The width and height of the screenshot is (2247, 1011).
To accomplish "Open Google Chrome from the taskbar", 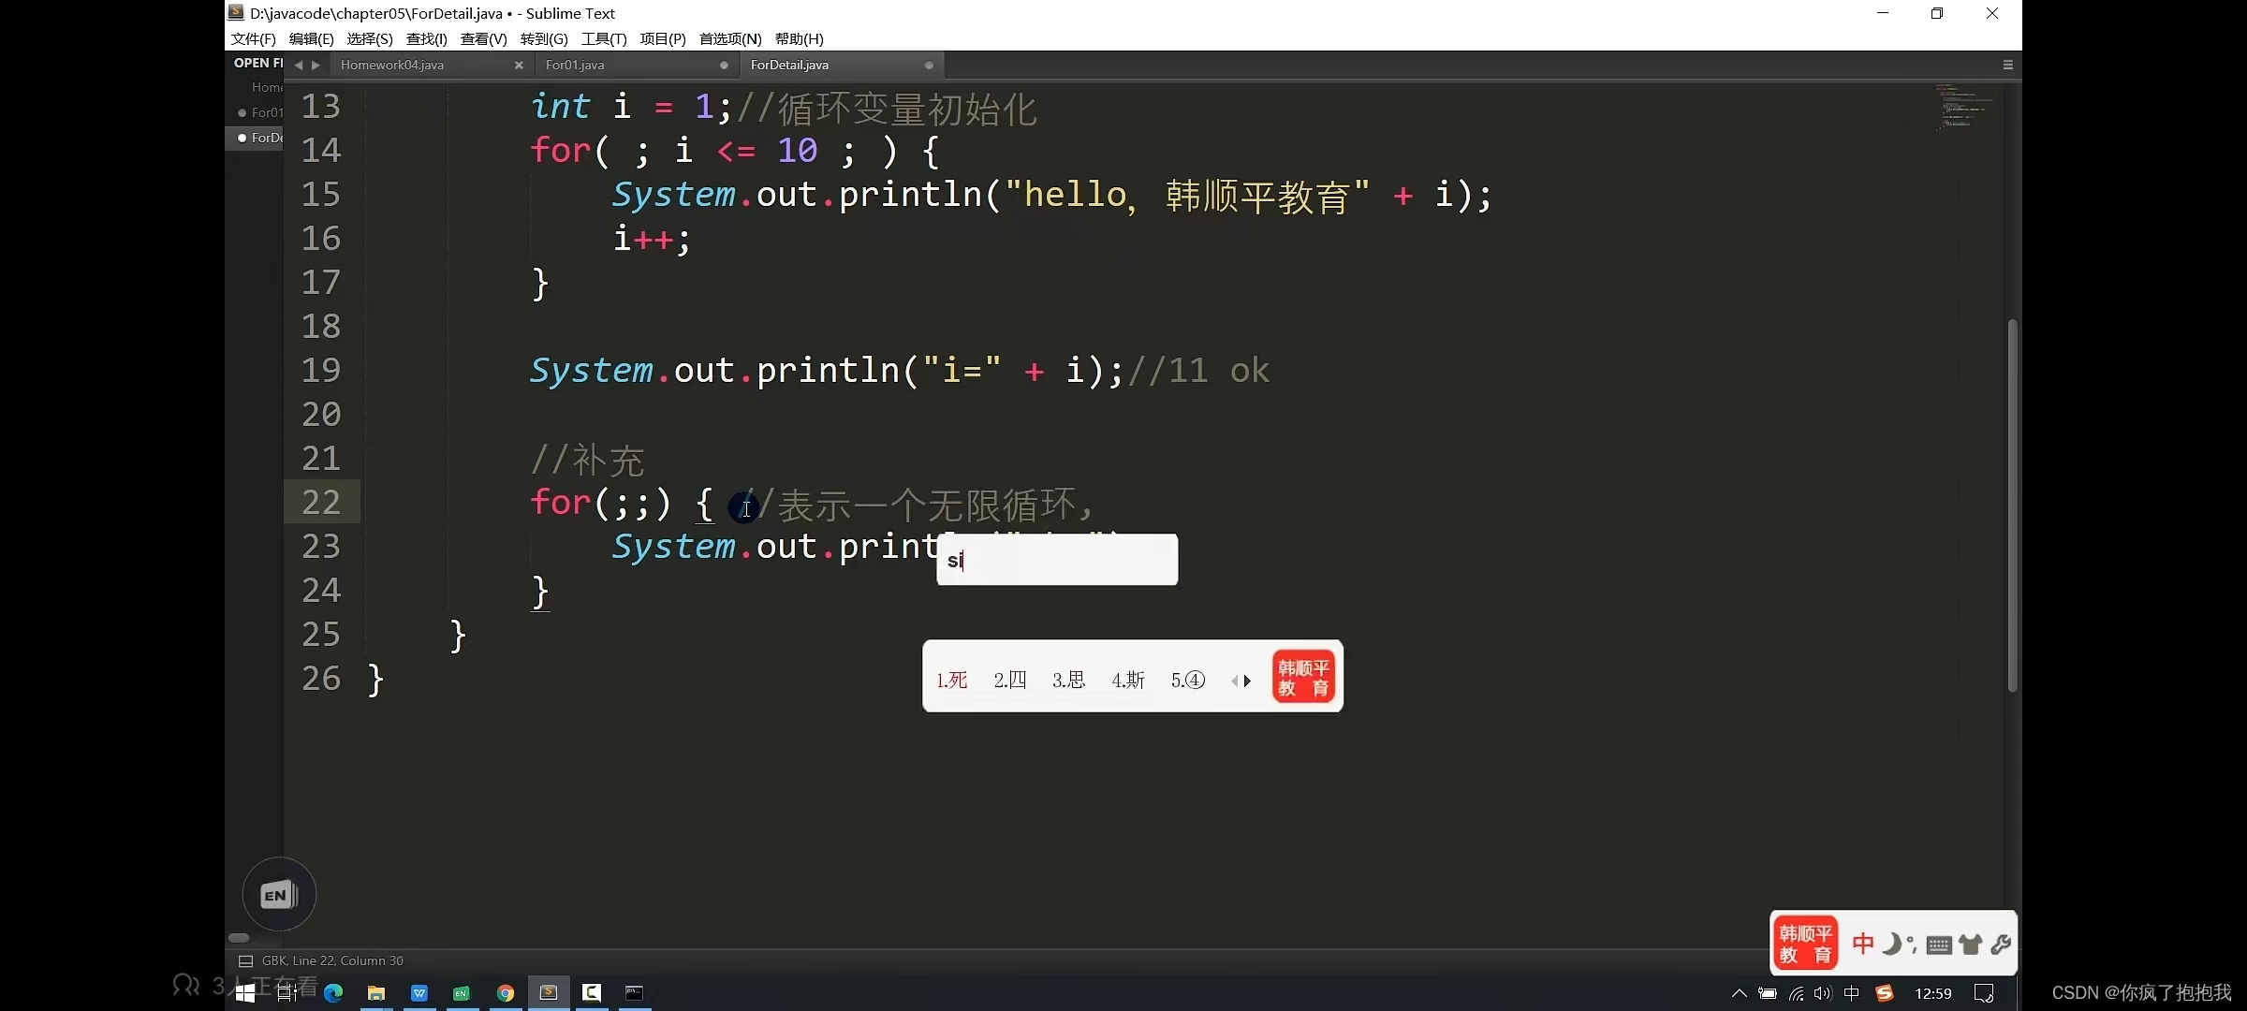I will point(506,993).
